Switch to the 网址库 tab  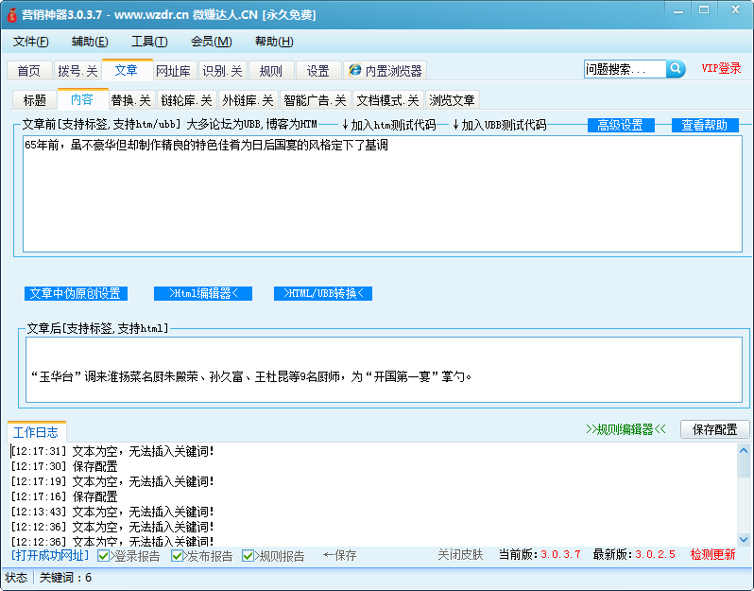[173, 71]
